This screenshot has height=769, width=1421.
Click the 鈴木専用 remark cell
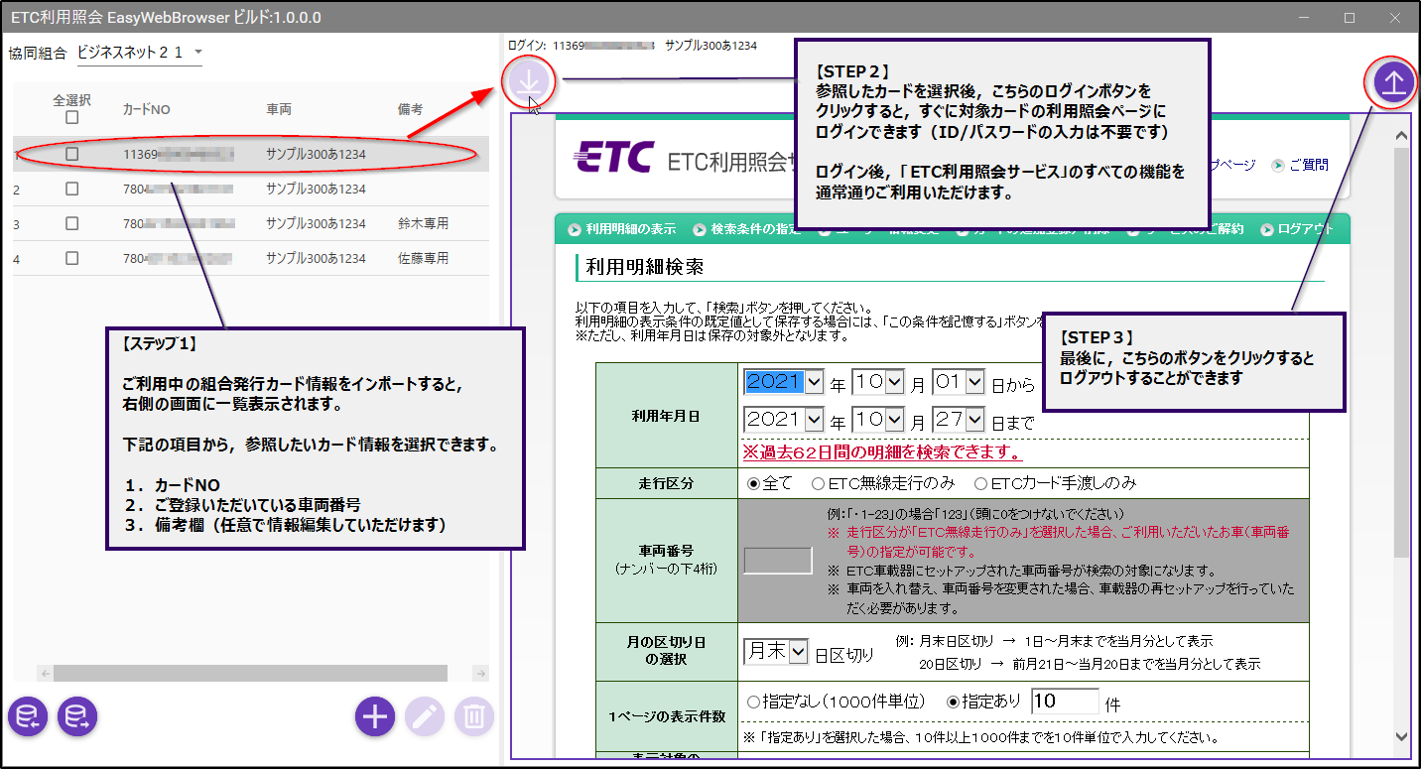click(x=423, y=223)
